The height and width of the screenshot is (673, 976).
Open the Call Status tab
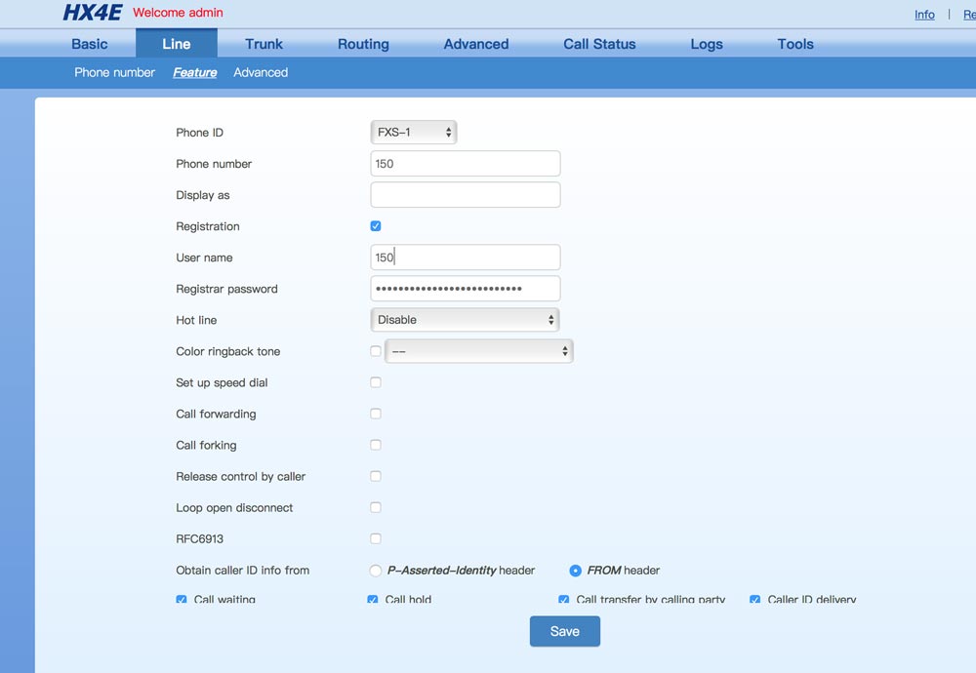(x=599, y=44)
